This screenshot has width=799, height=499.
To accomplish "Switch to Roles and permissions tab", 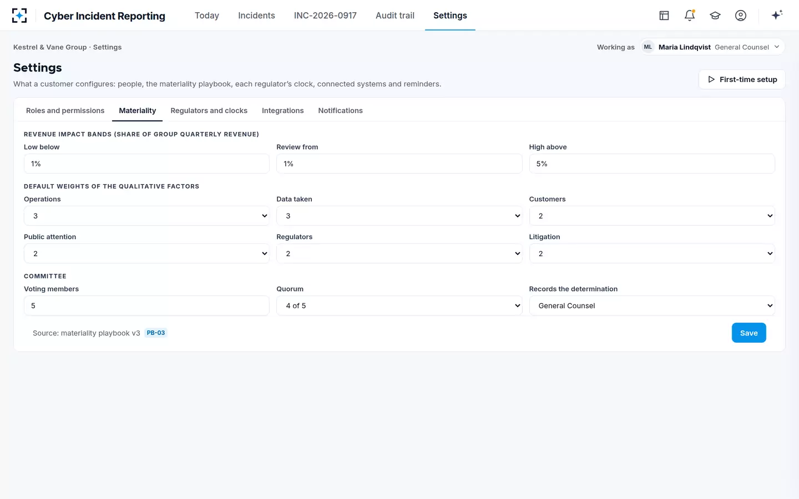I will click(x=65, y=110).
